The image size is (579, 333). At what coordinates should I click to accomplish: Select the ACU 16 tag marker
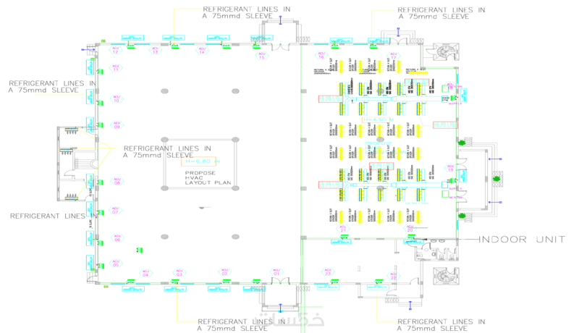tap(321, 55)
